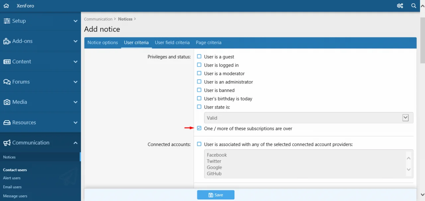Viewport: 425px width, 201px height.
Task: Expand the Forums sidebar section chevron
Action: (75, 82)
